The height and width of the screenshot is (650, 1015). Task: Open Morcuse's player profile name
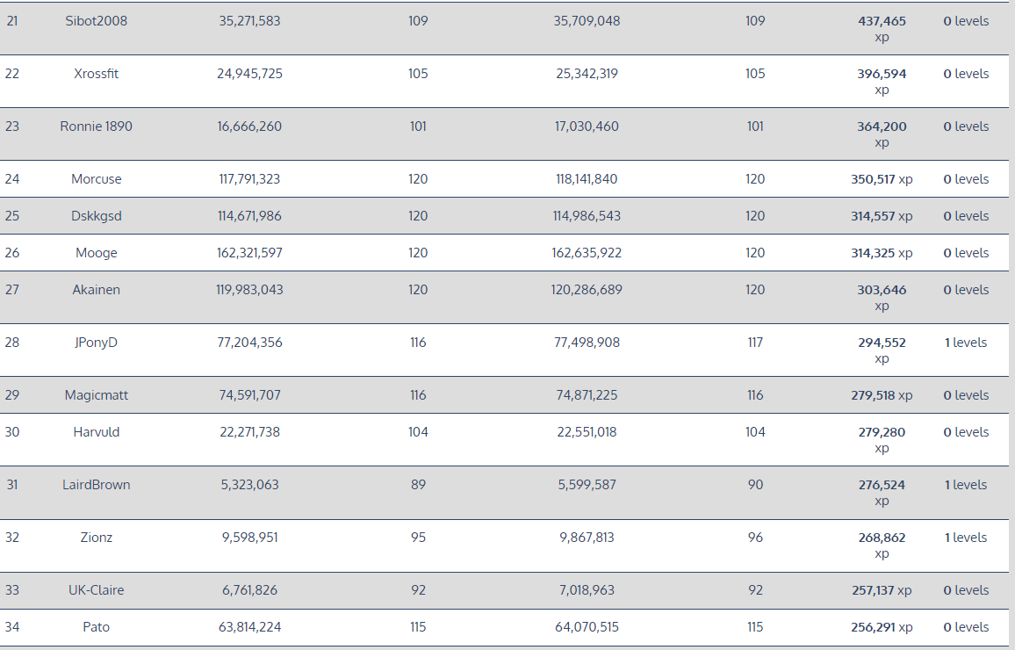click(97, 179)
